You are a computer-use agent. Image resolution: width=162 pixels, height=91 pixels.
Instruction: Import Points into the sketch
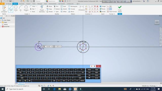[x=103, y=9]
